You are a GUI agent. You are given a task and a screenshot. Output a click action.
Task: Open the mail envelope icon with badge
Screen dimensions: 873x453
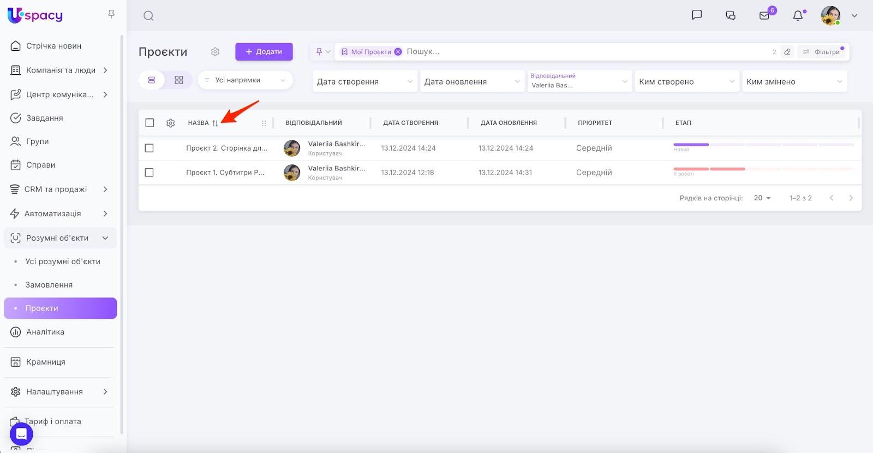tap(764, 16)
